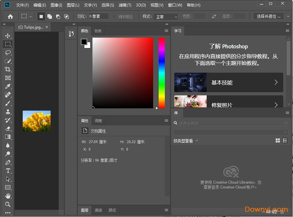
Task: Open the 滤镜(T) filter menu
Action: tap(125, 5)
